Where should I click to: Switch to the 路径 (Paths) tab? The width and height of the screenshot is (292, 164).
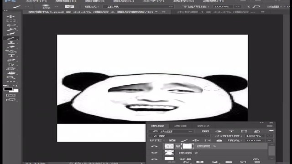[203, 126]
